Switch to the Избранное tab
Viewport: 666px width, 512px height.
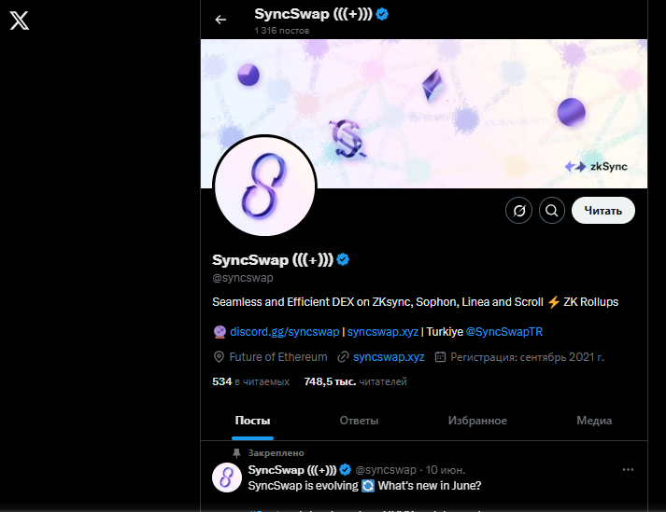point(477,421)
